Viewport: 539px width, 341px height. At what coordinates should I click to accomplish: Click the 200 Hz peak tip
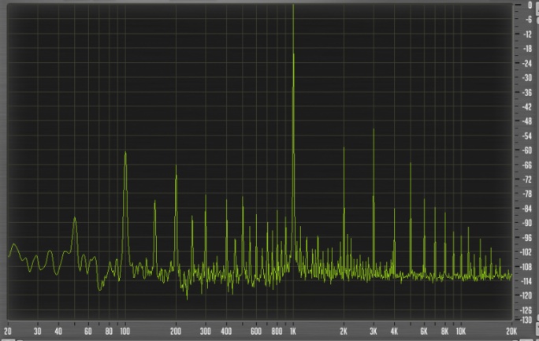(x=176, y=176)
